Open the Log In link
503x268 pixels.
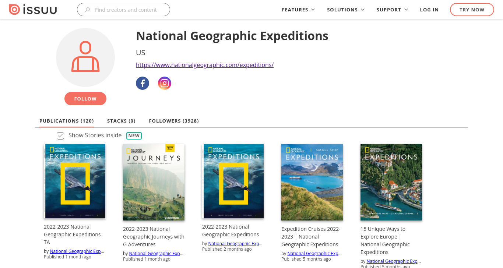[429, 10]
